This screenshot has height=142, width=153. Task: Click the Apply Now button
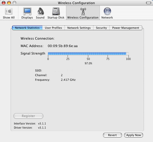134,135
